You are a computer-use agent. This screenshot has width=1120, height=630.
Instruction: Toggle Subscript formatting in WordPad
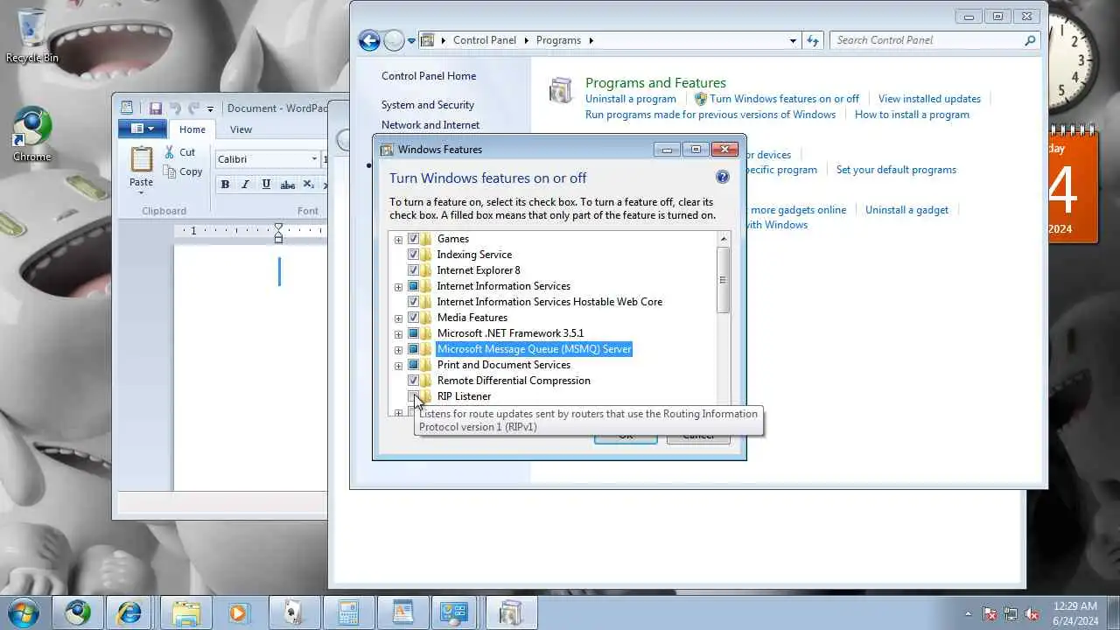(x=308, y=185)
